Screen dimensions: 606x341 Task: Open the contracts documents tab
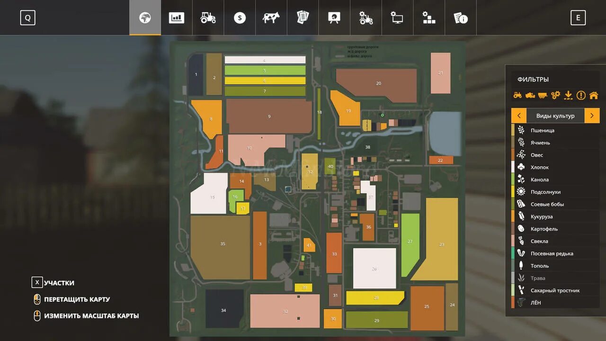point(303,18)
